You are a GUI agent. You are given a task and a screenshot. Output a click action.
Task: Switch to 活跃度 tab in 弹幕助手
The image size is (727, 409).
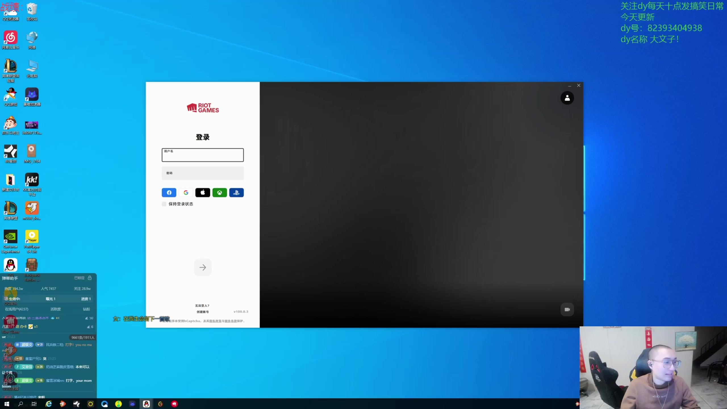[56, 309]
